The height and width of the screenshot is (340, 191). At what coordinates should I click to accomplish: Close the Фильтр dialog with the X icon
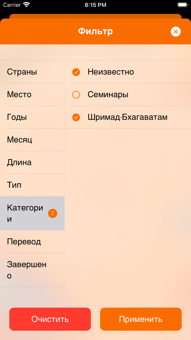coord(176,31)
